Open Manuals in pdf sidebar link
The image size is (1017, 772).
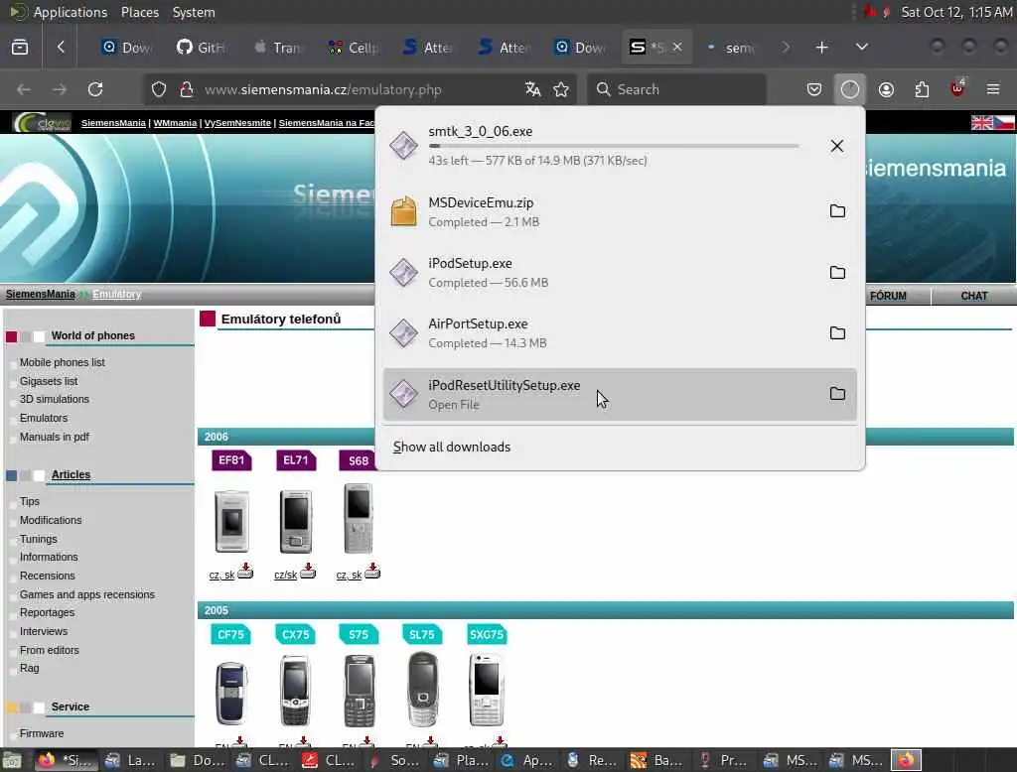click(x=55, y=437)
